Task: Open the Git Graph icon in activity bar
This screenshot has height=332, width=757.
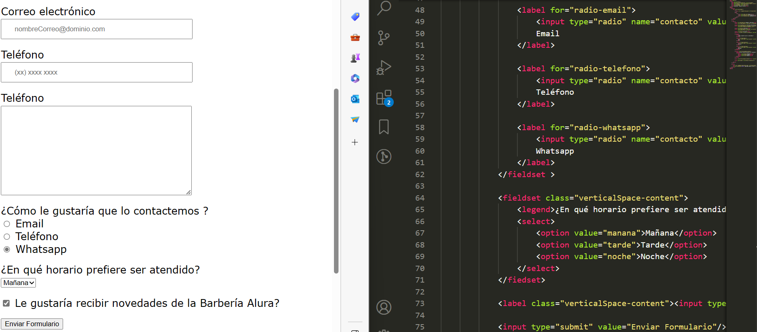Action: [384, 157]
